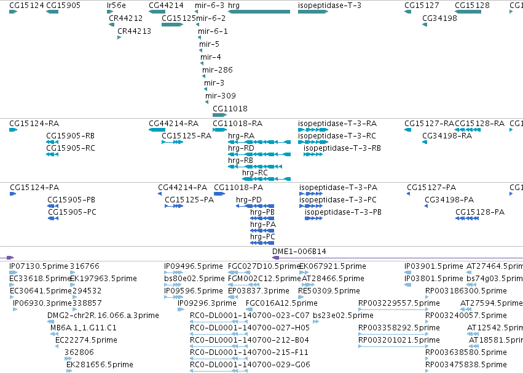523x374 pixels.
Task: Select the CG15905 gene label
Action: coord(63,6)
